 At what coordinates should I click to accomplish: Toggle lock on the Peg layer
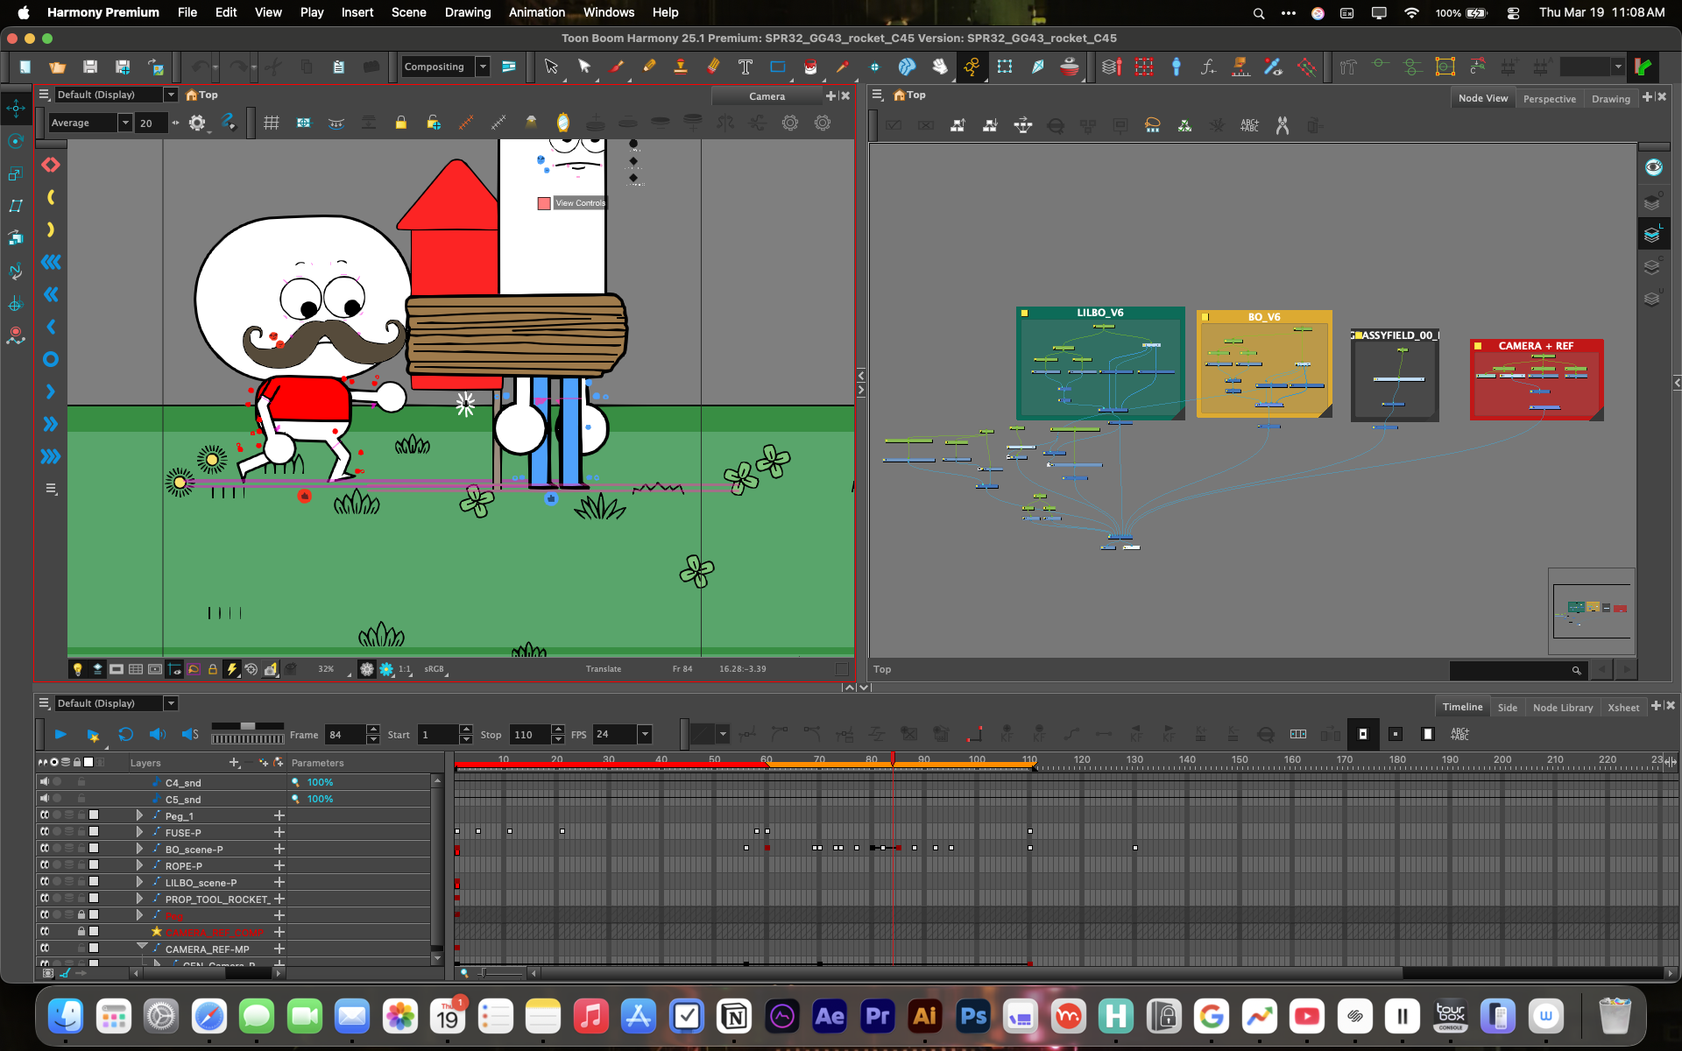(x=81, y=915)
